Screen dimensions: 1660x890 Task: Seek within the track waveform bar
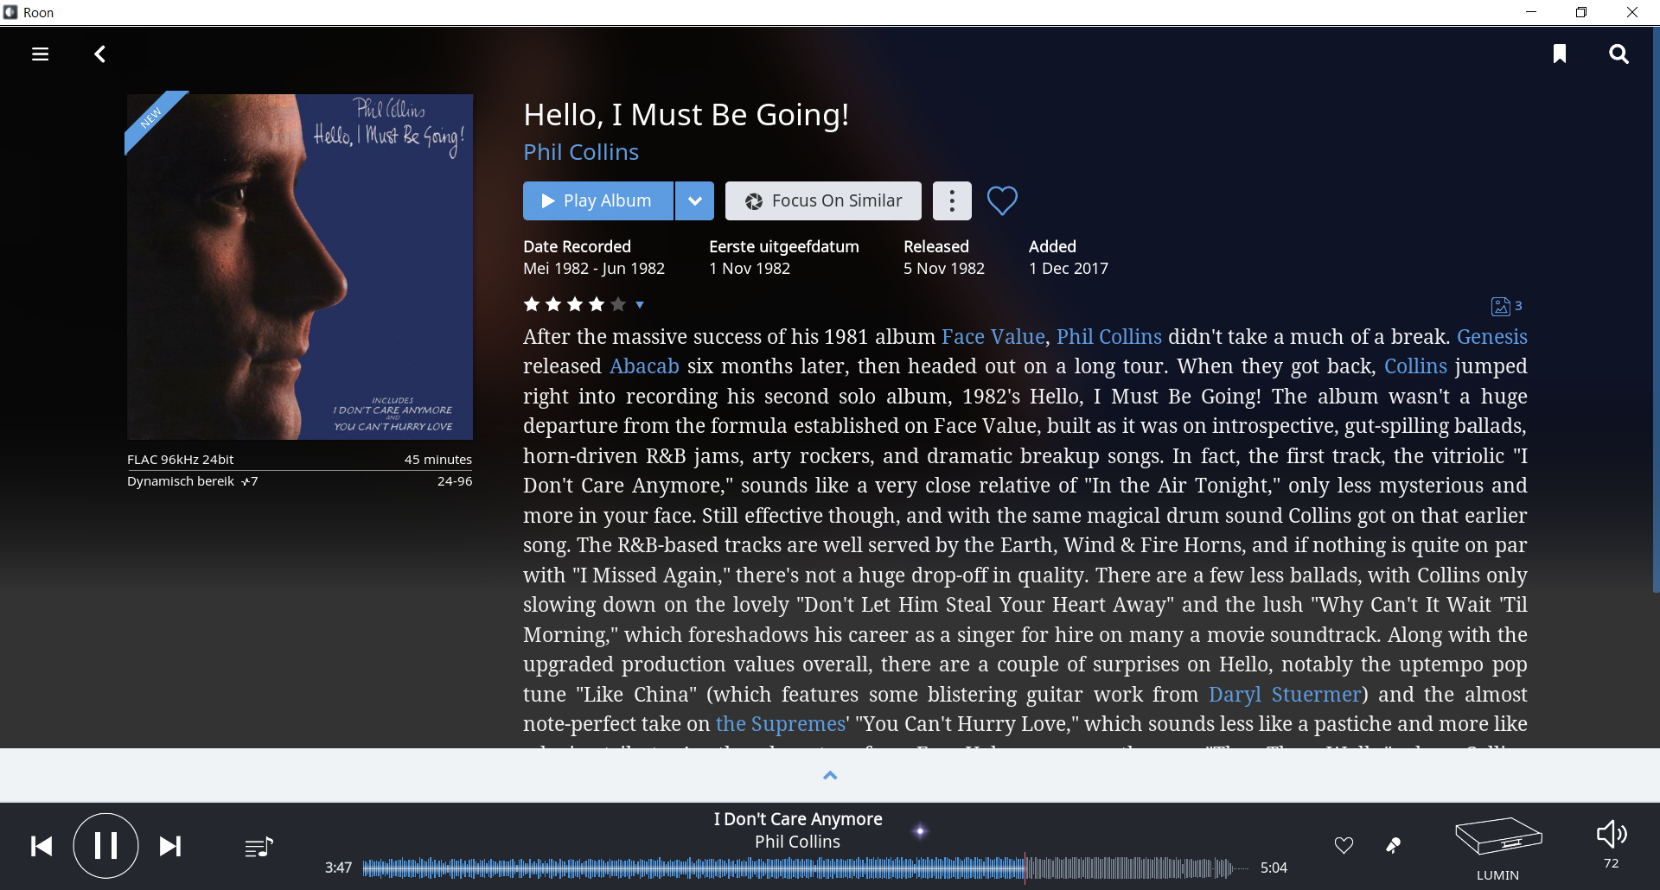804,868
